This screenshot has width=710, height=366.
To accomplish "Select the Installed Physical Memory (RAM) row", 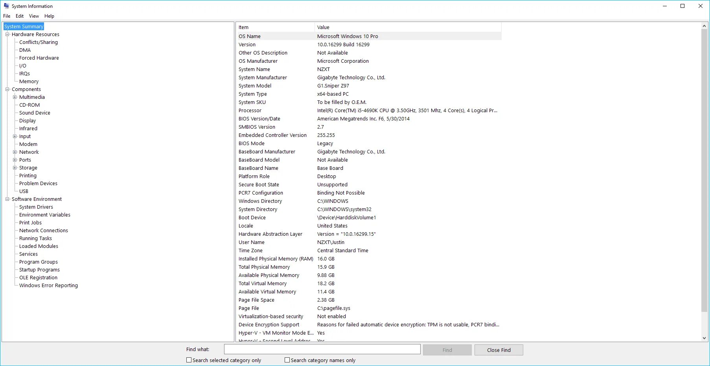I will pos(369,259).
